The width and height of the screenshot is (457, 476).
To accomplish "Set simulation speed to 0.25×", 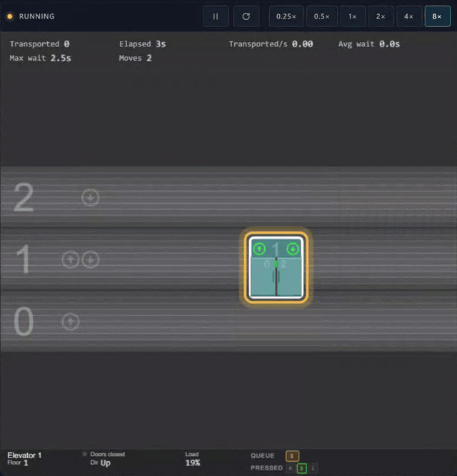I will (x=286, y=16).
